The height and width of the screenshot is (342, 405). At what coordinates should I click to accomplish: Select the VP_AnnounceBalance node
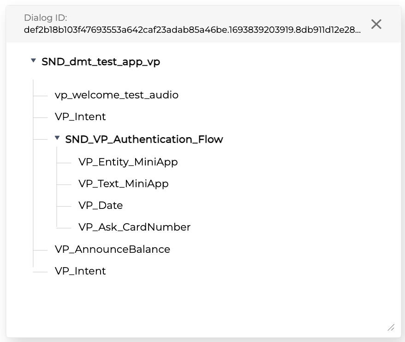[x=113, y=249]
